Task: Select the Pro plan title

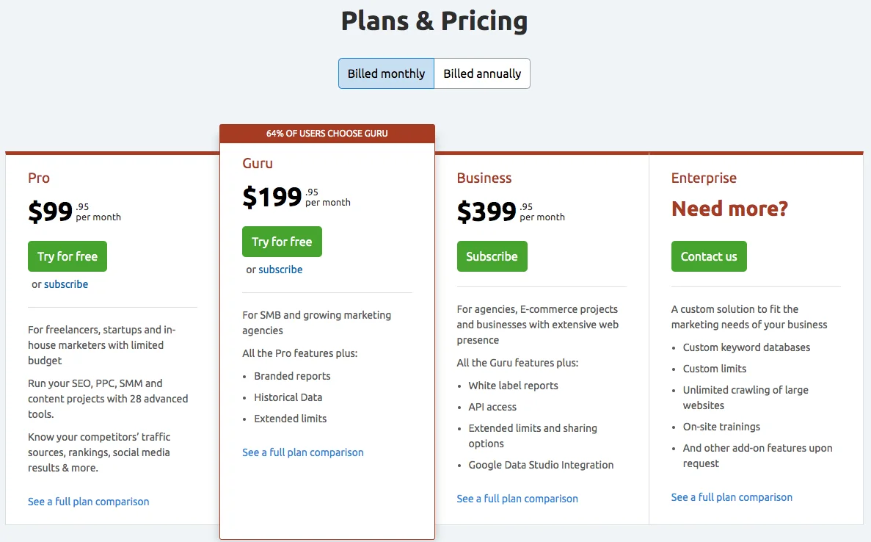Action: coord(38,178)
